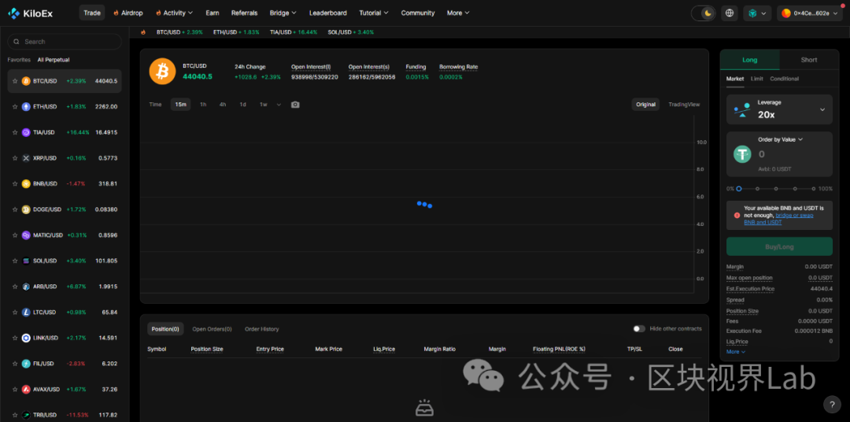850x422 pixels.
Task: Open the More dropdown menu
Action: tap(458, 13)
